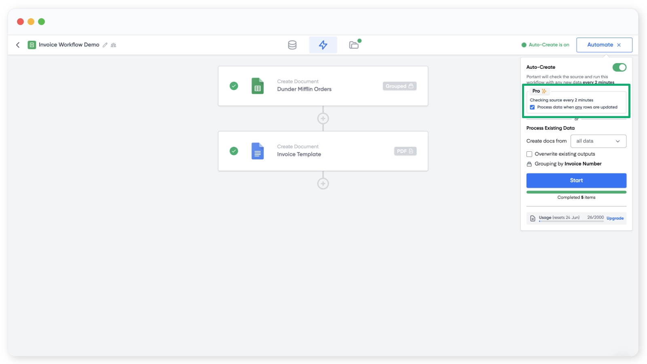Click the green Google Sheets icon
The width and height of the screenshot is (647, 364).
[258, 86]
